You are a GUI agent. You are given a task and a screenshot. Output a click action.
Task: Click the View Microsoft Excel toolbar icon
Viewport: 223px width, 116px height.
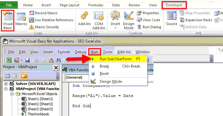tap(9, 60)
